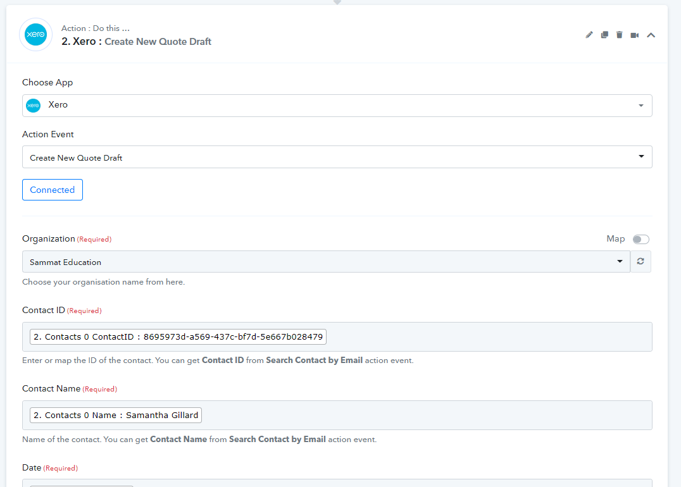This screenshot has width=681, height=487.
Task: Open the video tutorial camera icon
Action: tap(635, 35)
